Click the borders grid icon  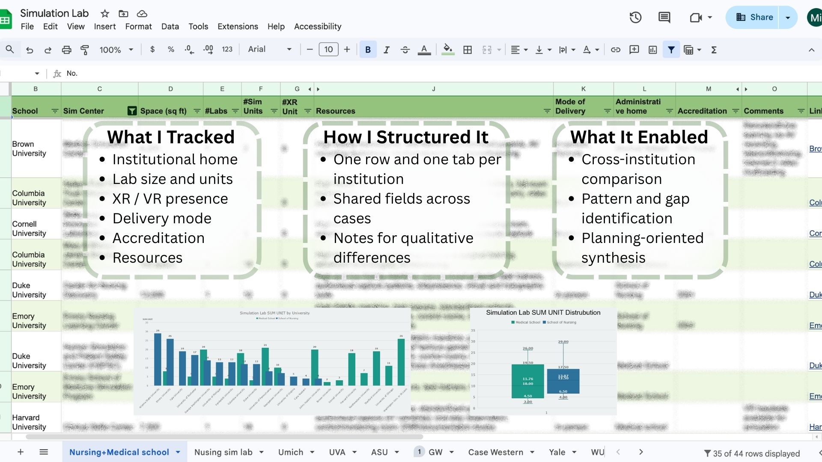click(468, 50)
